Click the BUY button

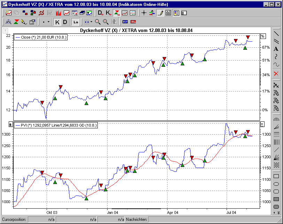coord(125,22)
